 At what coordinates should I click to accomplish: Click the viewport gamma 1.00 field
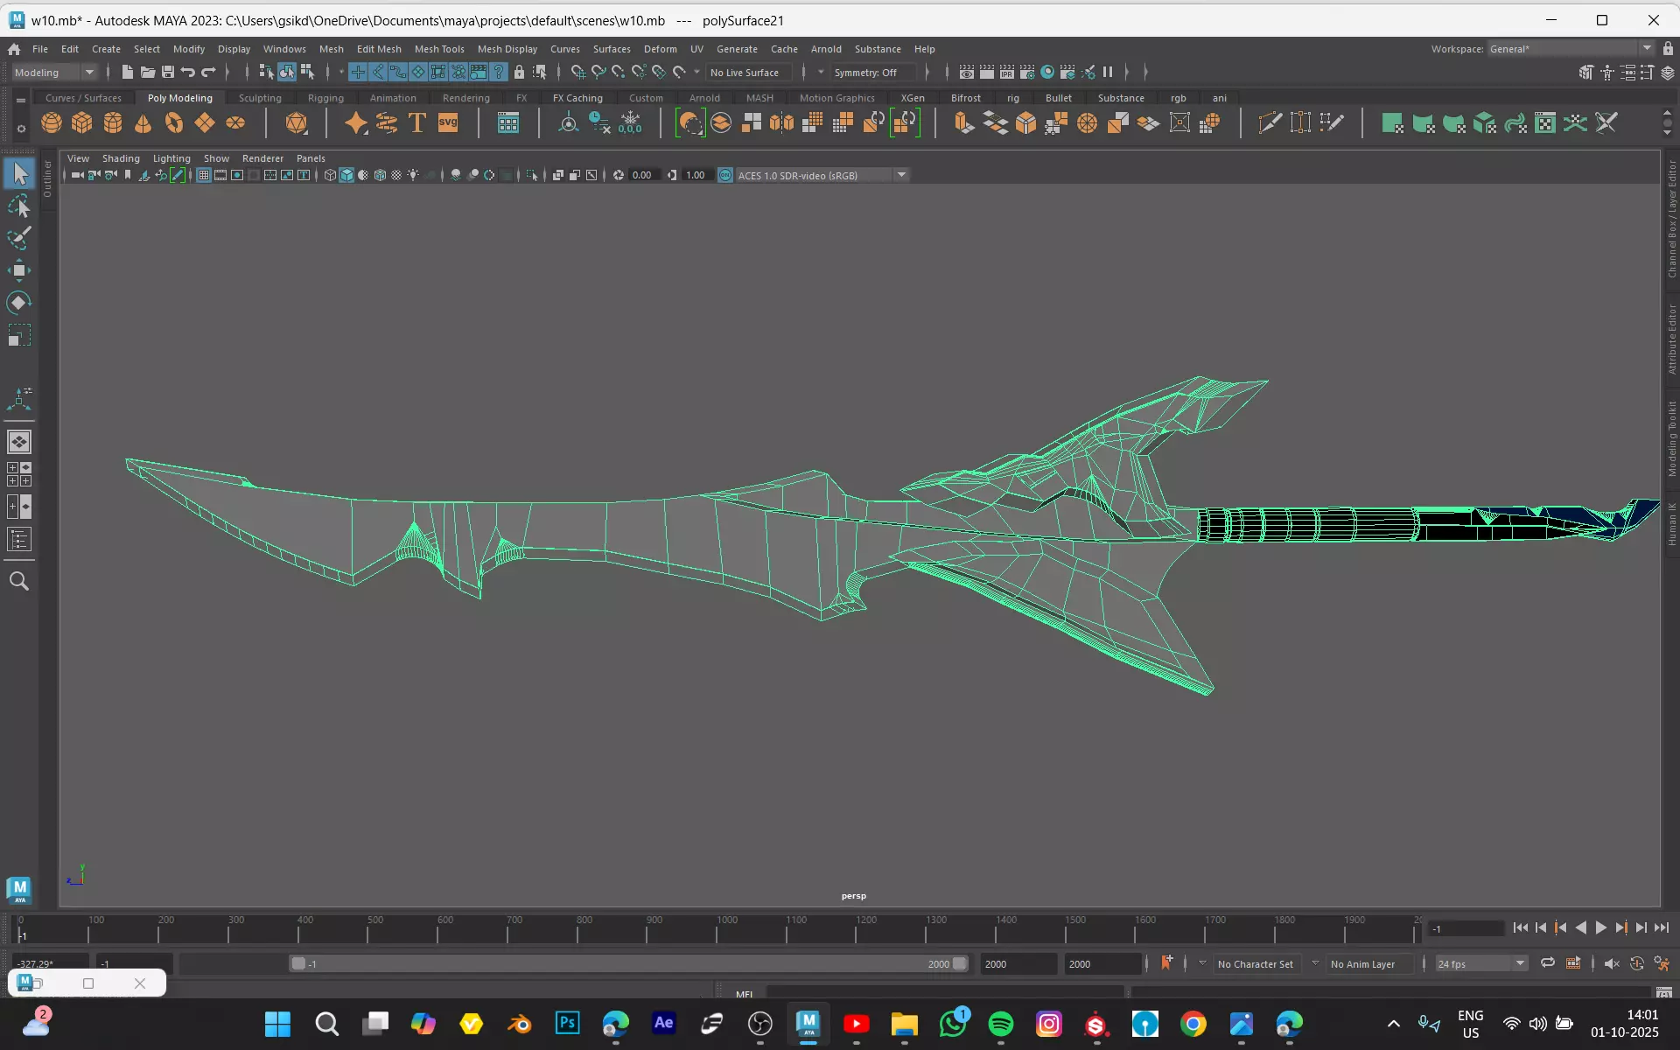point(696,175)
